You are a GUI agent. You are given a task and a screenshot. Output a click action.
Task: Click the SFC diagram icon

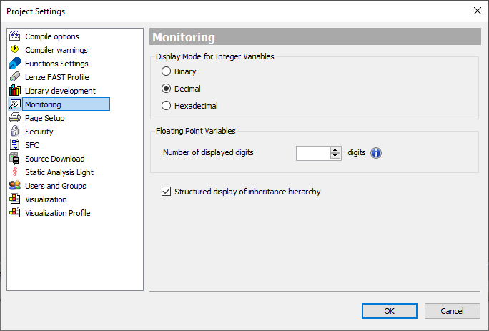pyautogui.click(x=15, y=144)
